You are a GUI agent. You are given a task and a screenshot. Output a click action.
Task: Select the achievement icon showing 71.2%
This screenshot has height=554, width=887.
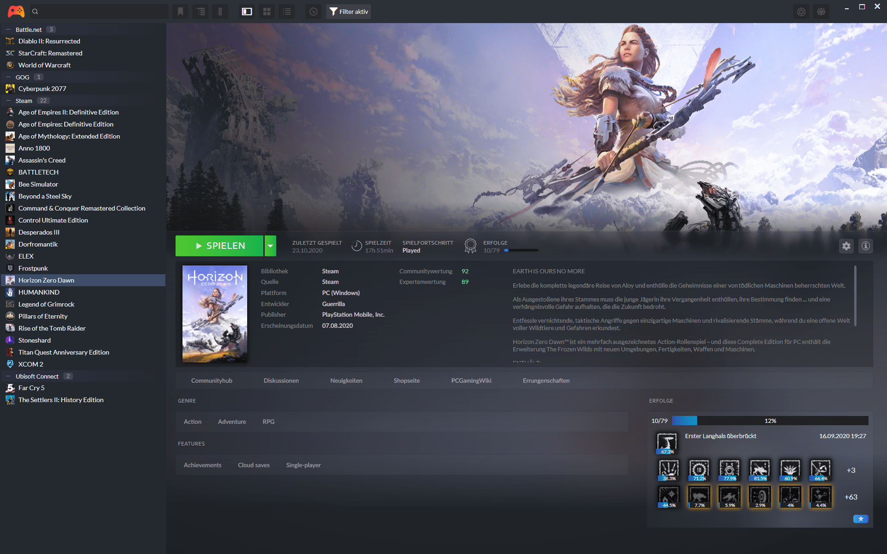click(699, 470)
